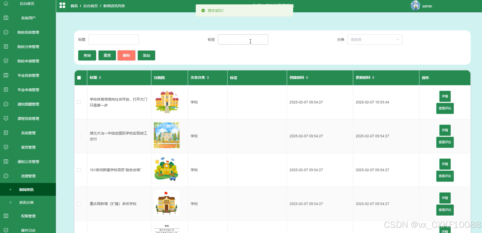Open 权限管理 menu in sidebar
482x233 pixels.
[x=28, y=216]
